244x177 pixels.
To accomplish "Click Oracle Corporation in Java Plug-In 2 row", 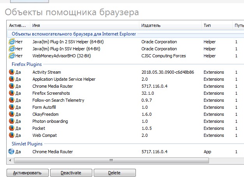I will click(x=159, y=42).
